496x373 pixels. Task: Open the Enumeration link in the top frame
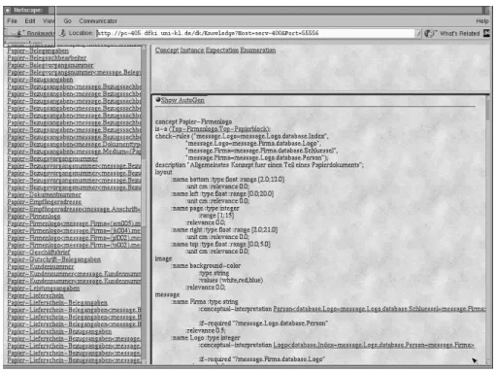[x=258, y=51]
